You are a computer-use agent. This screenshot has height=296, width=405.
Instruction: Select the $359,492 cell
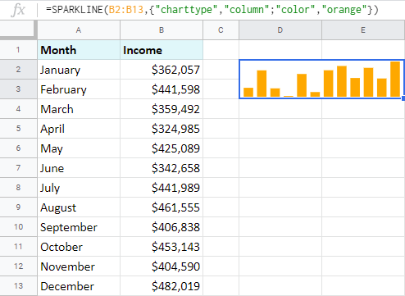[162, 109]
